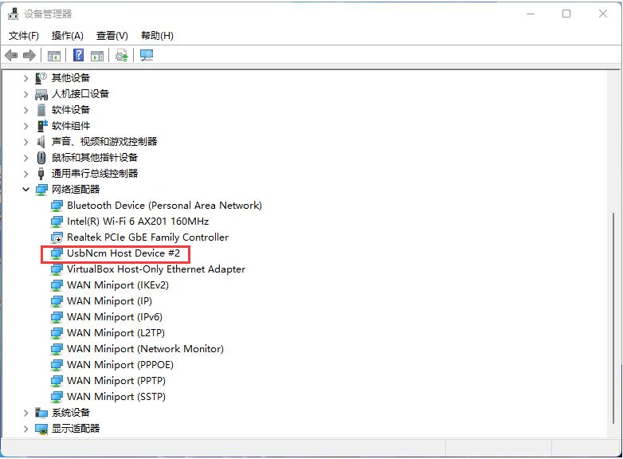Viewport: 623px width, 459px height.
Task: Click the 系统设备 category icon
Action: click(41, 413)
